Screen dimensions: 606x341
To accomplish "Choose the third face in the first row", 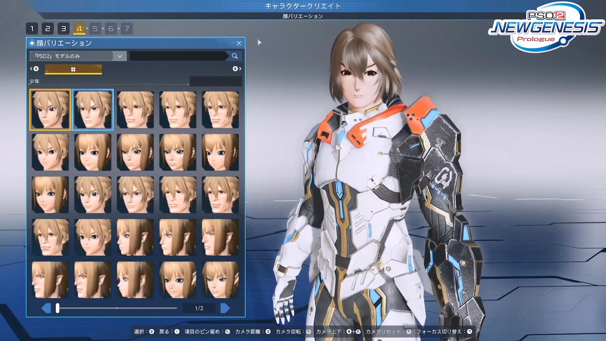I will 135,110.
